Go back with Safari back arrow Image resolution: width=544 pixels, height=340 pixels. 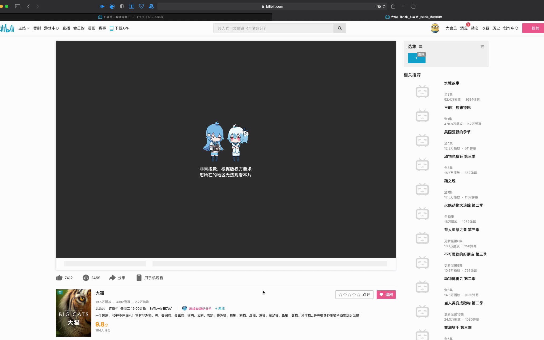coord(28,6)
